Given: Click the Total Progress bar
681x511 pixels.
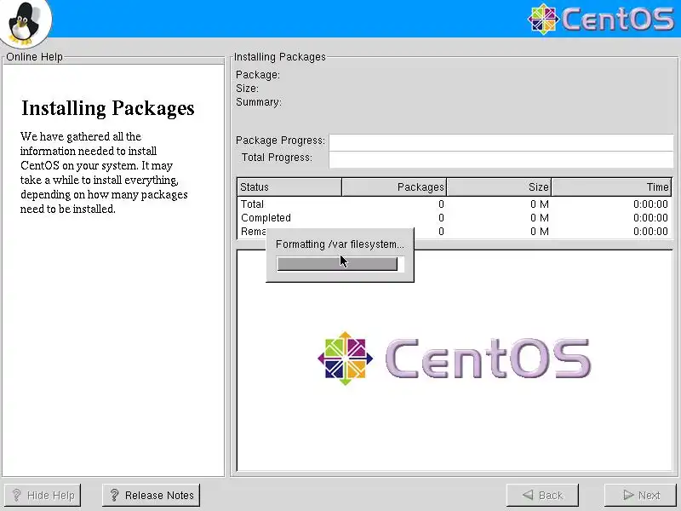Looking at the screenshot, I should 501,159.
